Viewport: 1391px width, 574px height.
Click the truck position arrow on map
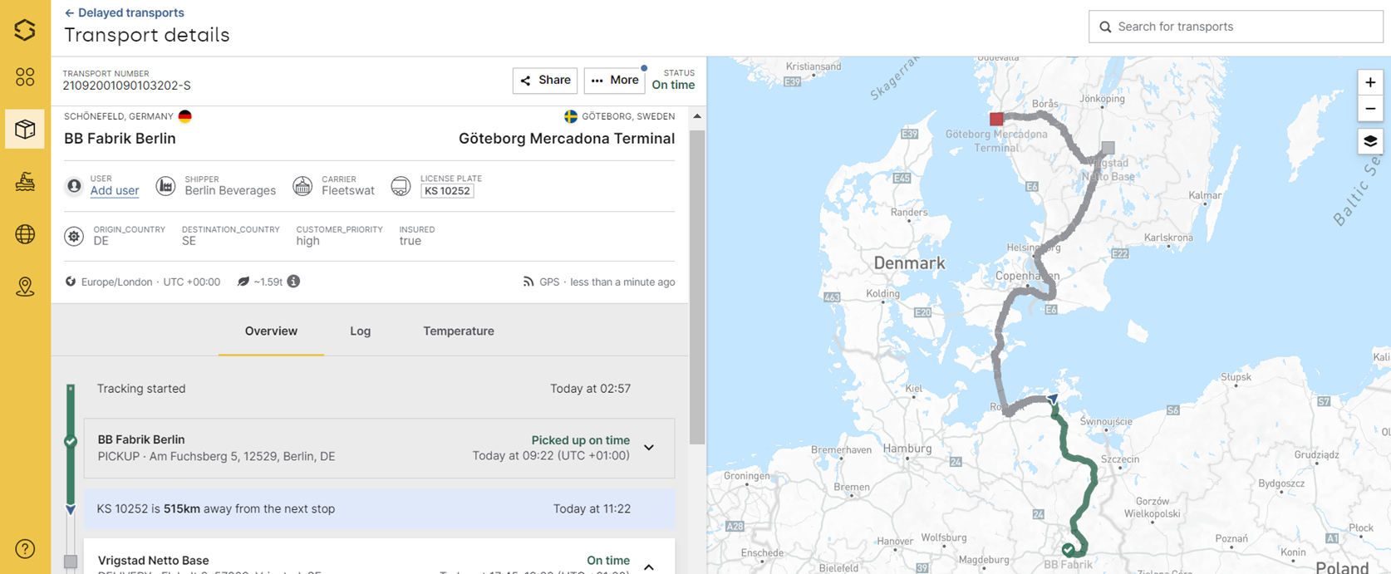[1053, 400]
